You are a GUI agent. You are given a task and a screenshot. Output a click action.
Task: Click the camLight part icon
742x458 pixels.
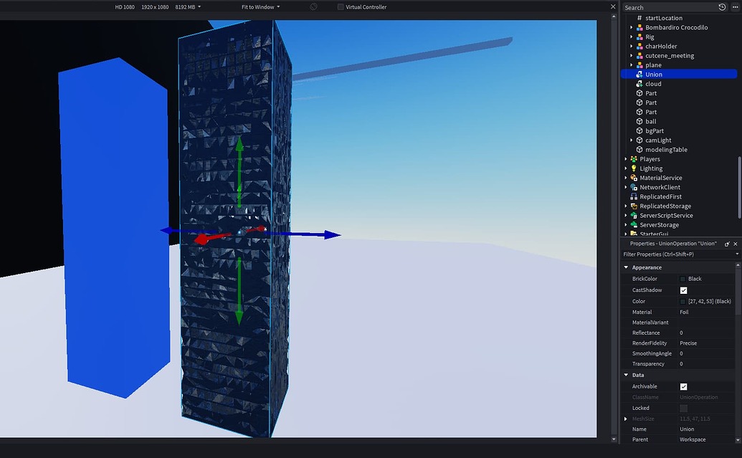tap(639, 140)
